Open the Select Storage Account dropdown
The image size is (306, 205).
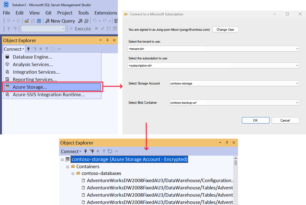click(297, 83)
